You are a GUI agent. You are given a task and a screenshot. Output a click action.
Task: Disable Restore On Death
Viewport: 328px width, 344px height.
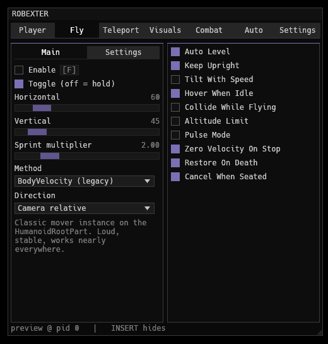click(175, 163)
